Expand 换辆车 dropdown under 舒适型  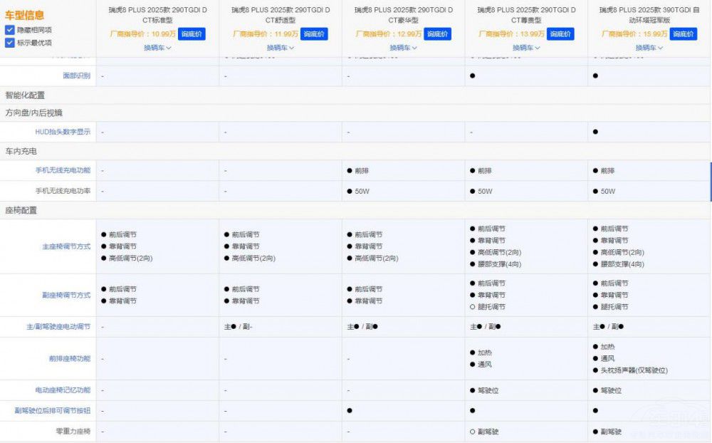281,48
